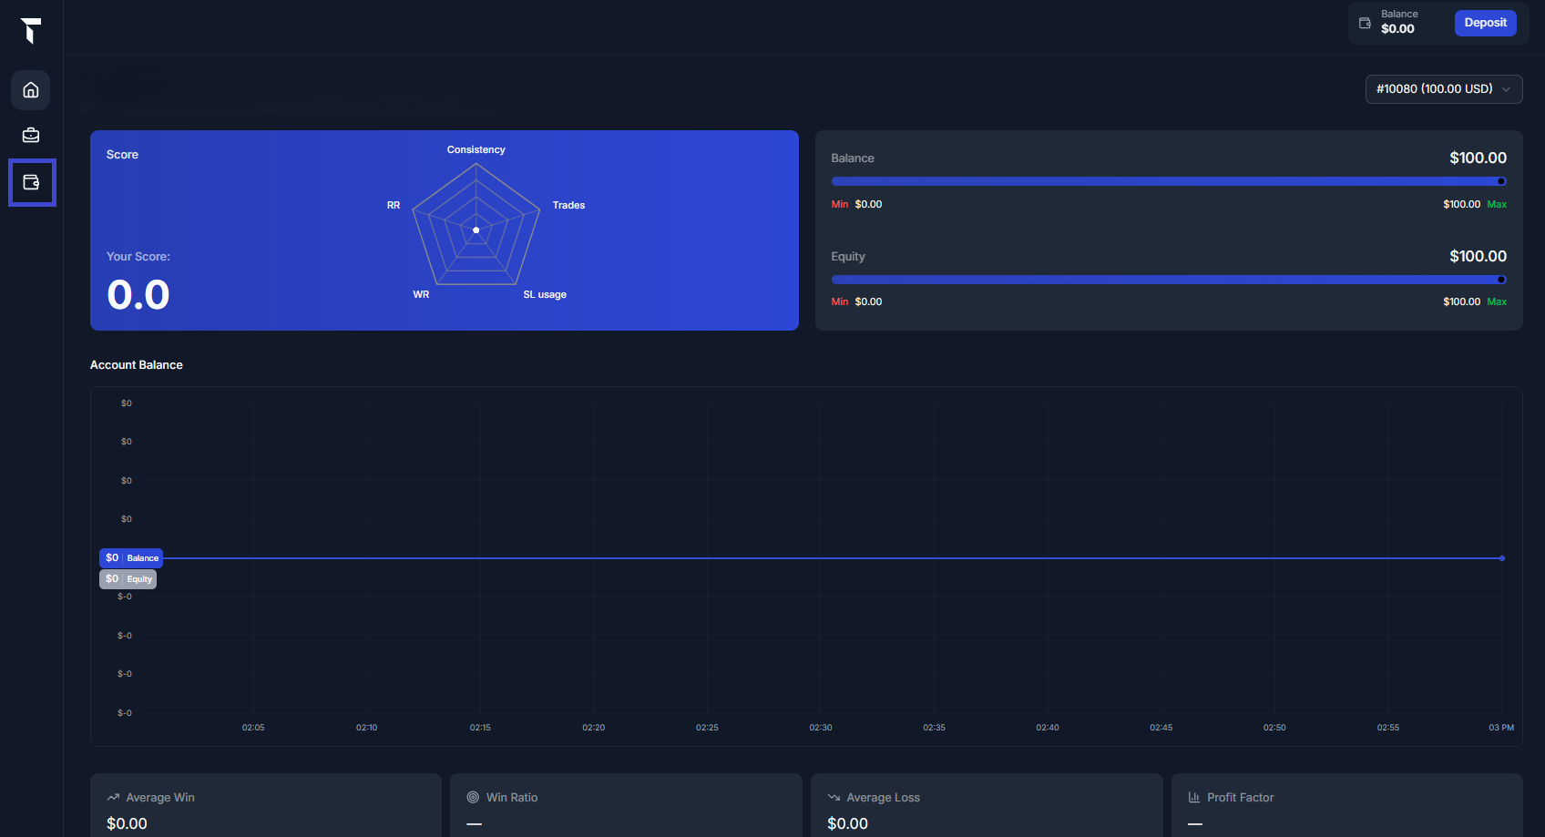Screen dimensions: 1545x837
Task: Click the chart line endpoint near 03 PM
Action: (1501, 558)
